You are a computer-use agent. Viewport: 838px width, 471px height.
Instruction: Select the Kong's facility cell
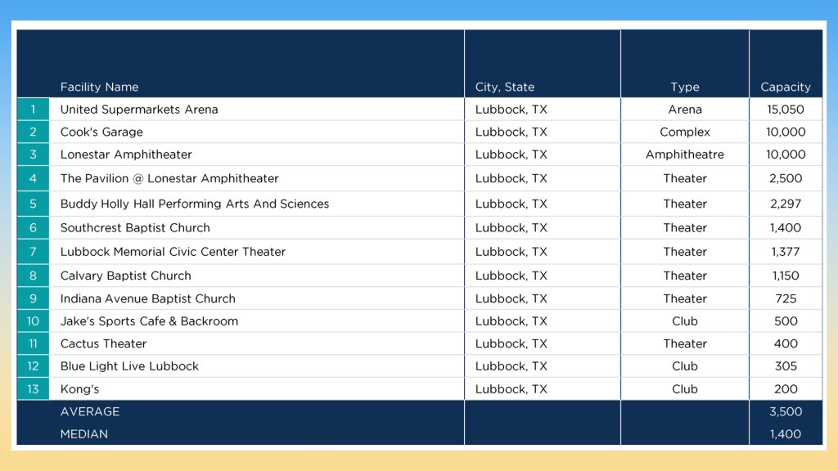(79, 389)
